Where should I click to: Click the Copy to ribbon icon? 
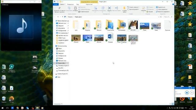pos(103,8)
